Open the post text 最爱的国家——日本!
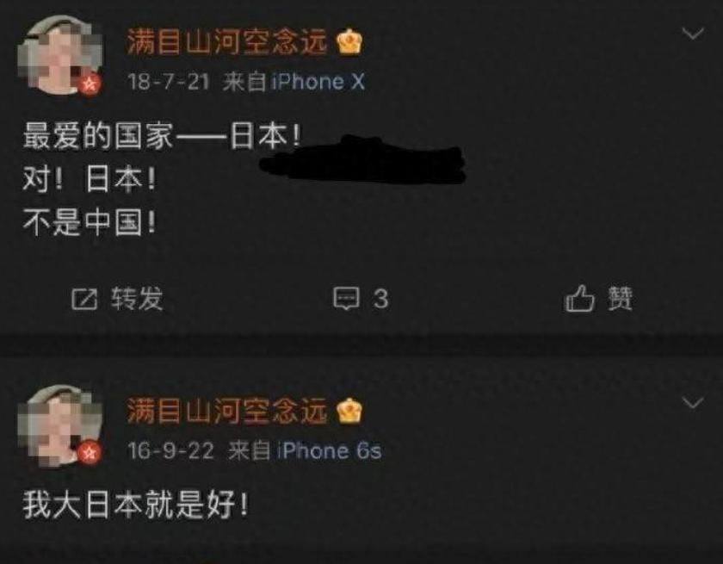This screenshot has width=723, height=564. coord(162,137)
